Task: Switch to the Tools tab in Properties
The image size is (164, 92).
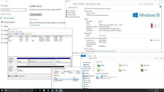Action: pyautogui.click(x=63, y=73)
